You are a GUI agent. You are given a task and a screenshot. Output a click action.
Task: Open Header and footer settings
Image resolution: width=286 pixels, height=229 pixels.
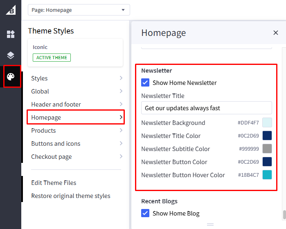click(76, 104)
